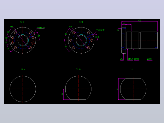Pick the flat-bottomed outline of section B
Viewport: 164px width, 123px height.
pos(78,88)
